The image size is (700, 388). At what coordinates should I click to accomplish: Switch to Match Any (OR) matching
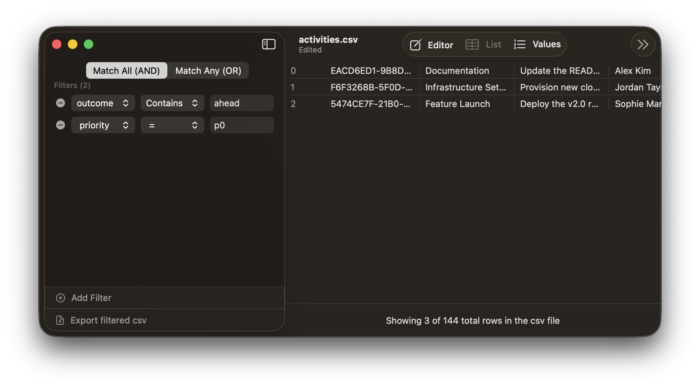pos(208,70)
